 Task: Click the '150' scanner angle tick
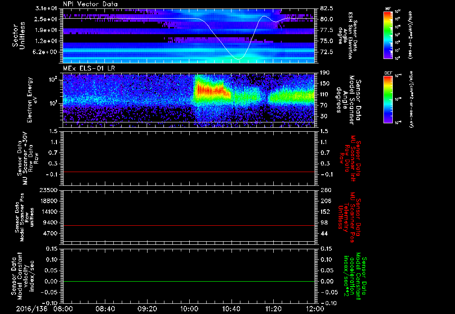(325, 83)
